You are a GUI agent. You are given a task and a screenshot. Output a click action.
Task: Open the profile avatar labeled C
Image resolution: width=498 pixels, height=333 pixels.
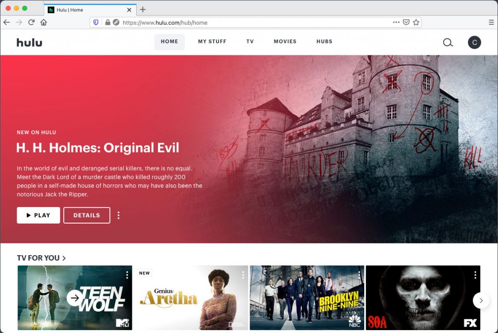click(x=474, y=42)
